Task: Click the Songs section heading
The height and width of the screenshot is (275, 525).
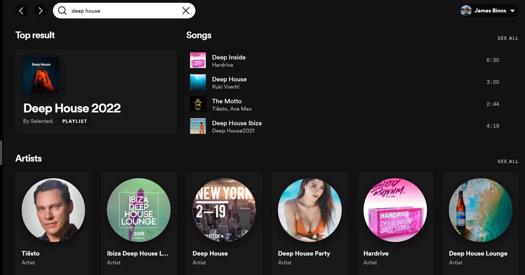Action: (x=199, y=35)
